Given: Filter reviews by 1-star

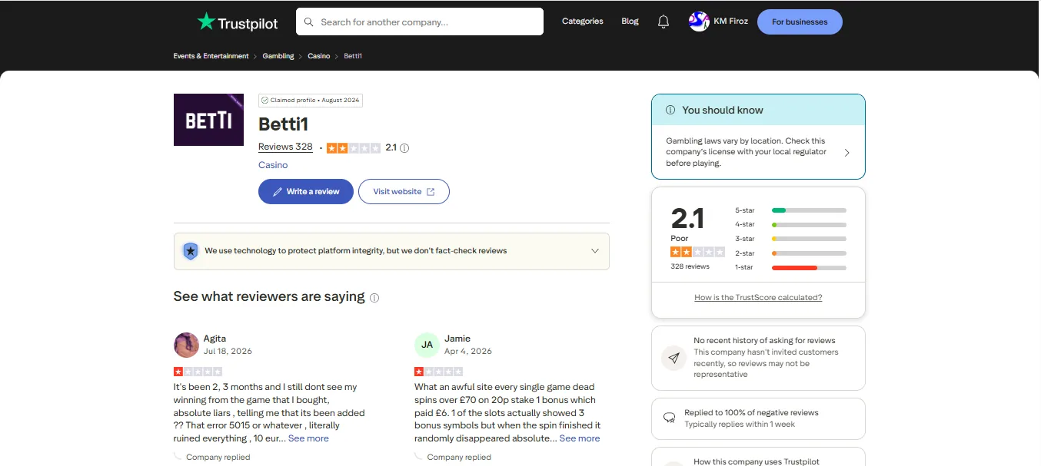Looking at the screenshot, I should click(x=790, y=268).
